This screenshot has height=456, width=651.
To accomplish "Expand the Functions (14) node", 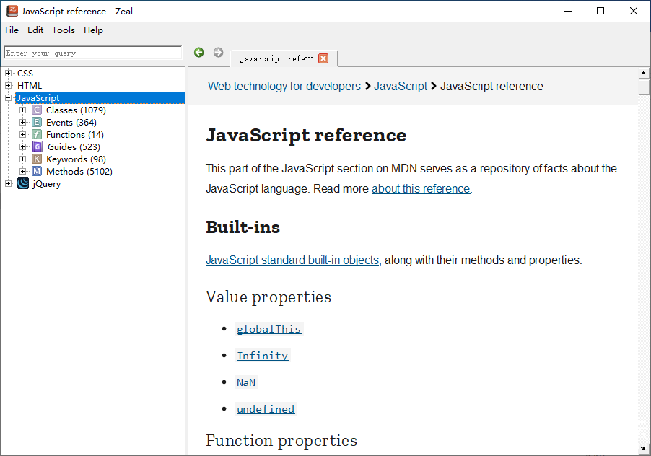I will (23, 134).
